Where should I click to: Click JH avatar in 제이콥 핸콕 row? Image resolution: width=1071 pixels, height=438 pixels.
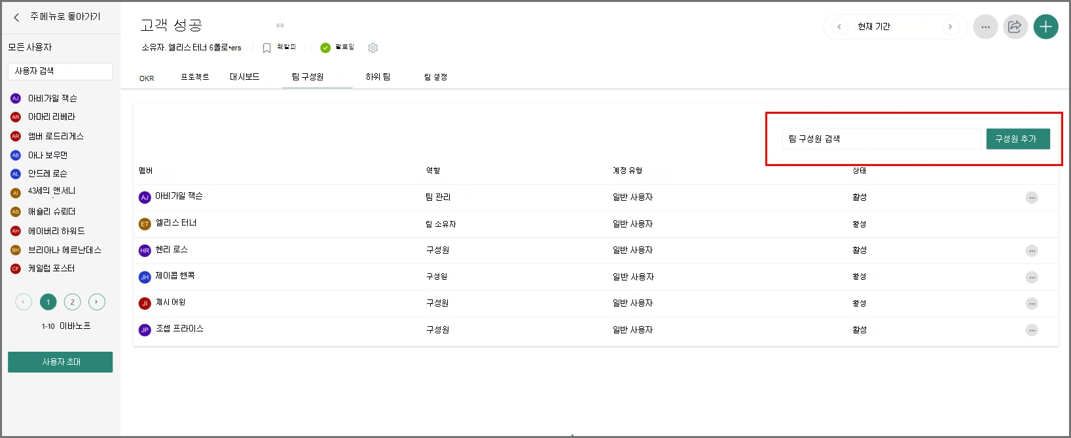145,277
